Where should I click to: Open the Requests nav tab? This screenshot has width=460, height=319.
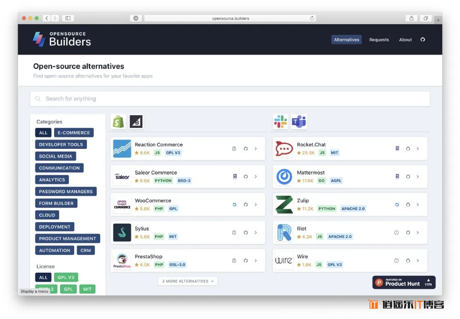click(379, 40)
